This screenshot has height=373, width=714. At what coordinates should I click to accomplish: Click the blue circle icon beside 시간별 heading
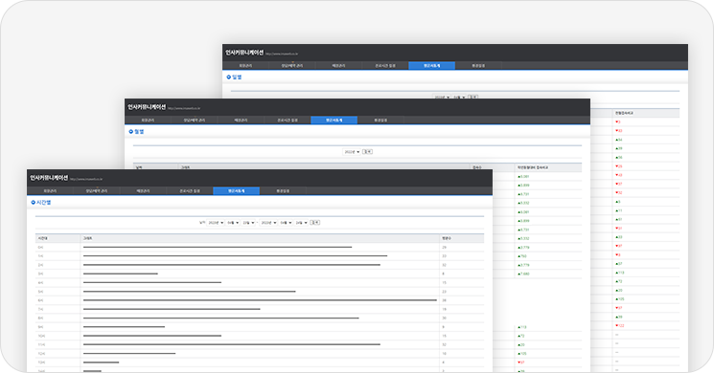(x=33, y=202)
